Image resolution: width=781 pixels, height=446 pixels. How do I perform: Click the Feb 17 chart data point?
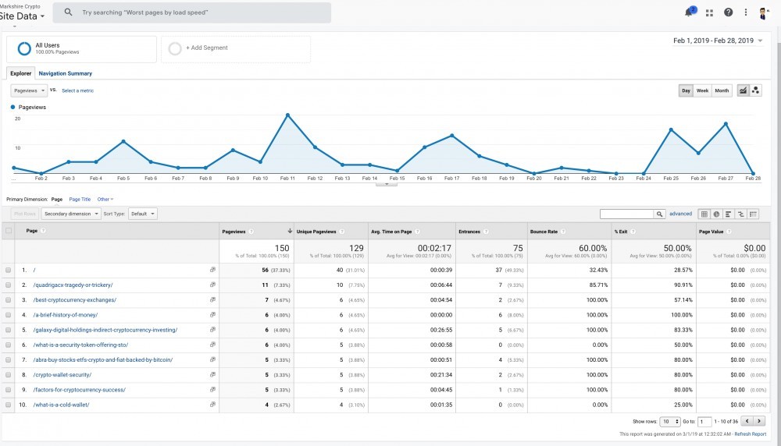[451, 135]
